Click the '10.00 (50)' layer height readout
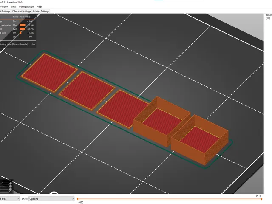 tap(269, 17)
